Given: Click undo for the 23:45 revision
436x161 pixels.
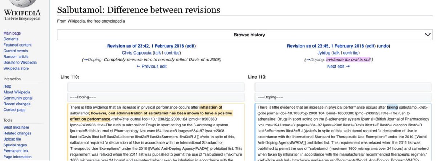Looking at the screenshot, I should click(x=384, y=46).
